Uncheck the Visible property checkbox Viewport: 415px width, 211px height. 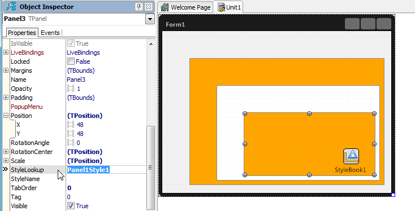pos(71,206)
